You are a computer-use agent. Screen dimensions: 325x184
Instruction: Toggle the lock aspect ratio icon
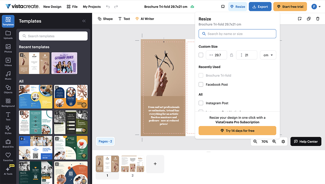pos(232,55)
